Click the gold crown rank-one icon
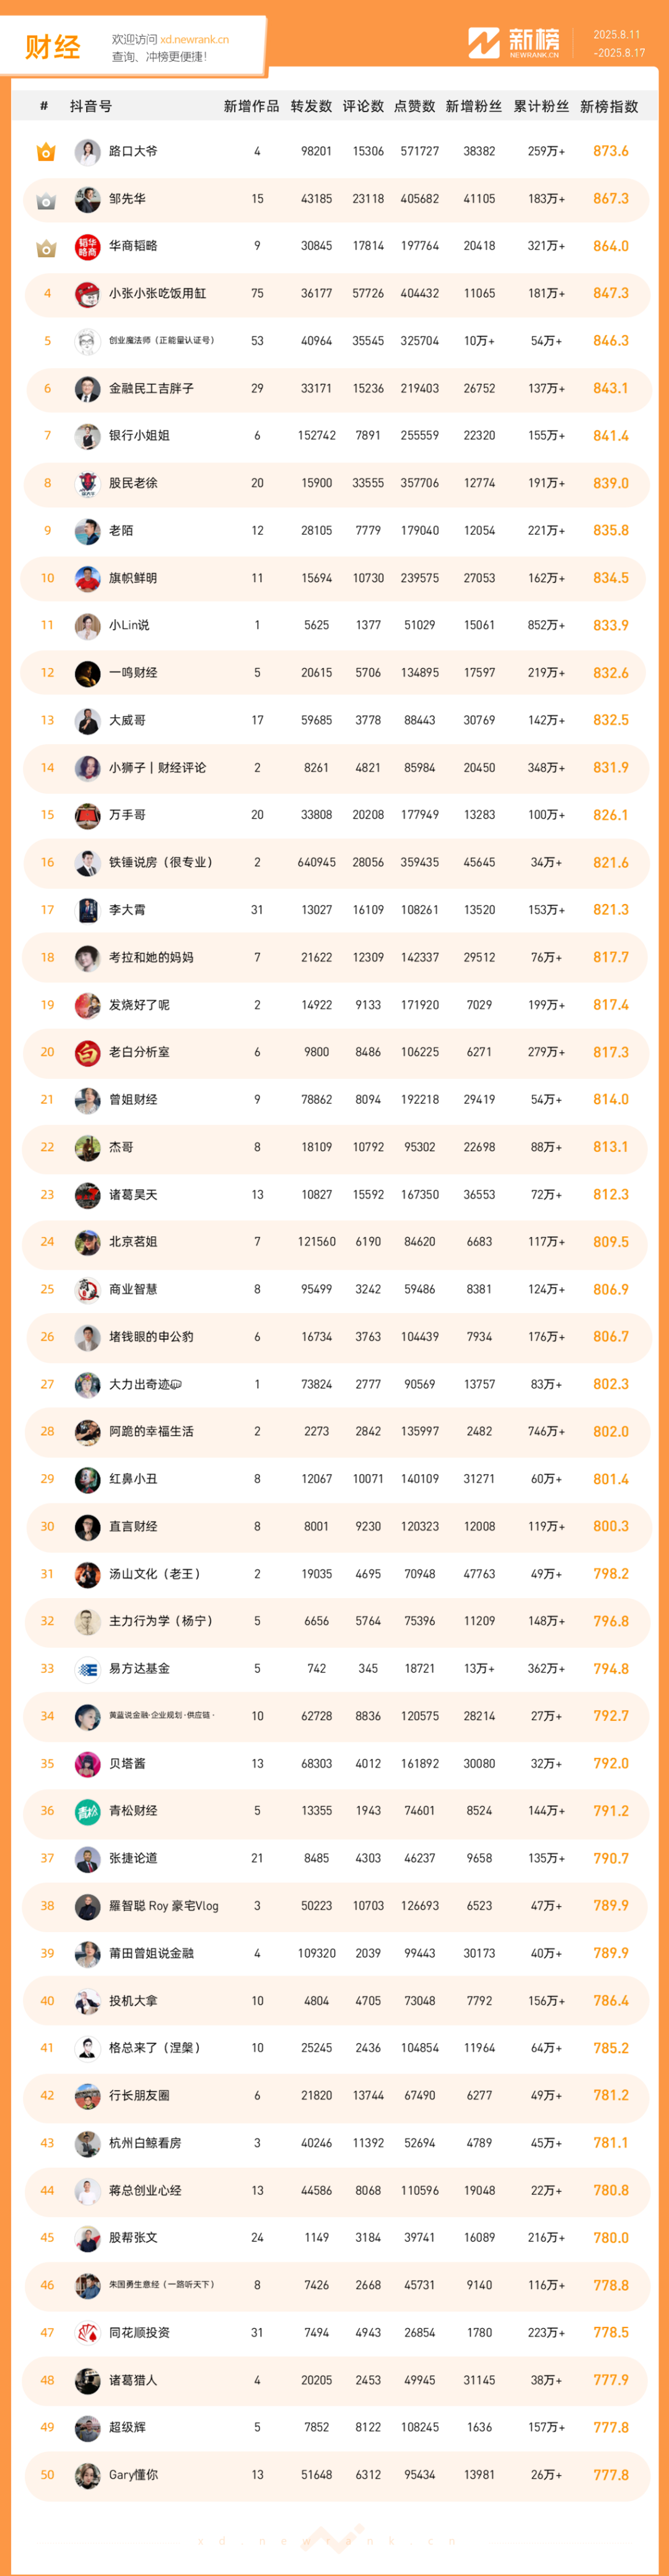 pos(46,152)
